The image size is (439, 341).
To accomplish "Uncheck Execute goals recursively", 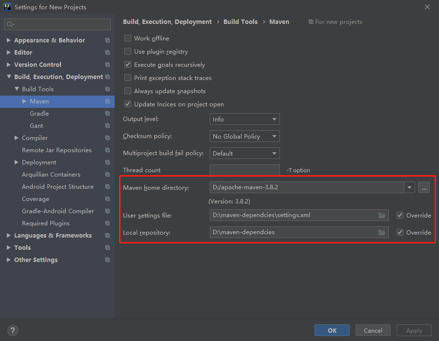I will click(128, 64).
